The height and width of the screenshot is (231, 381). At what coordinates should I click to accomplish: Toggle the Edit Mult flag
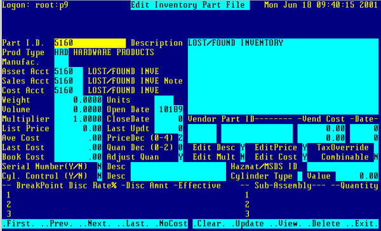click(x=243, y=157)
